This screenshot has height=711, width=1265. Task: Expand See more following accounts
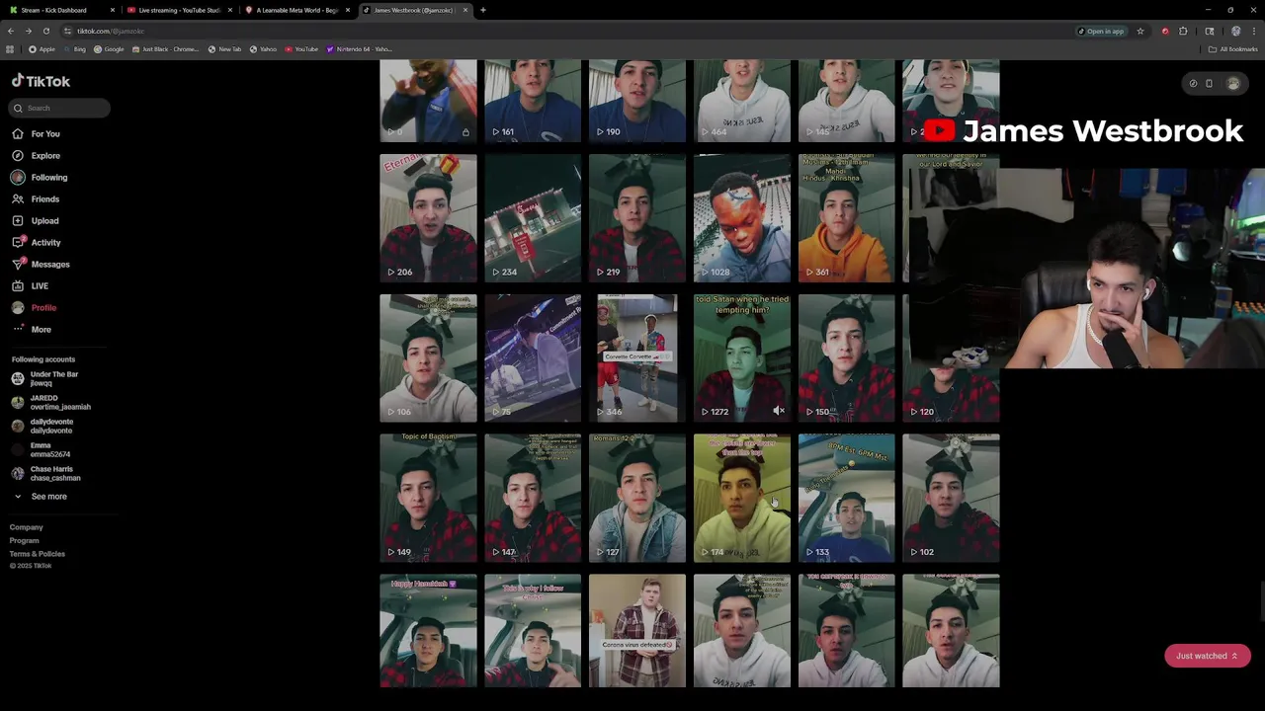[x=40, y=497]
